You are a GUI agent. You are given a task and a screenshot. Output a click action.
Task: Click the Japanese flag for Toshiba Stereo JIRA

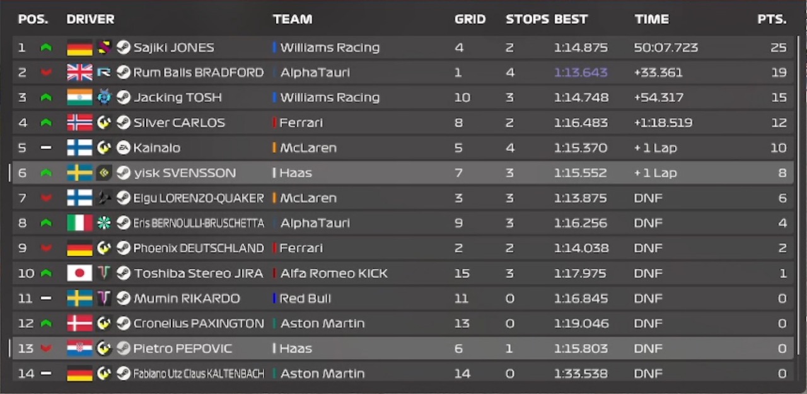coord(79,273)
